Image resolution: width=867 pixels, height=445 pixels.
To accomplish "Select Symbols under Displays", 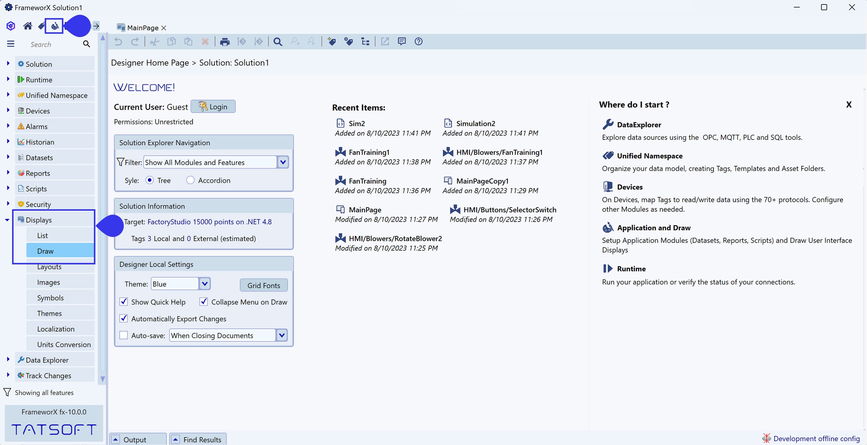I will (x=60, y=298).
